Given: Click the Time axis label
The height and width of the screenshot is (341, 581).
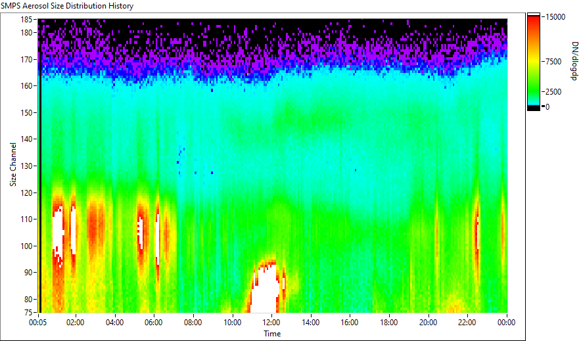Looking at the screenshot, I should (x=272, y=334).
